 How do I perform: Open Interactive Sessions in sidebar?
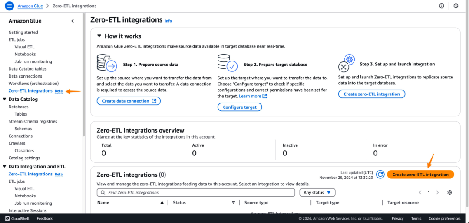27,210
